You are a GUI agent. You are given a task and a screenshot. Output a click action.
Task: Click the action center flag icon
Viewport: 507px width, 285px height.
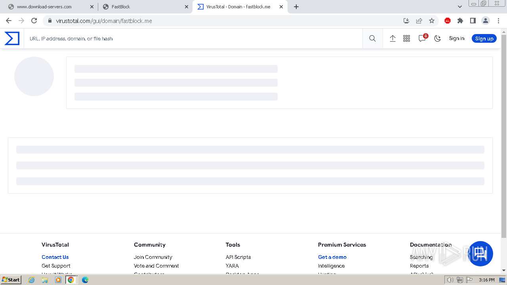[469, 280]
